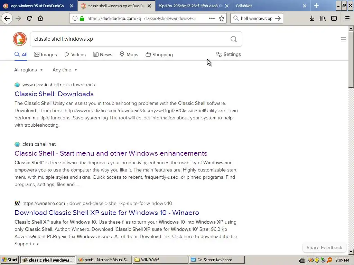Select the Maps search tab
Image resolution: width=354 pixels, height=265 pixels.
[x=129, y=55]
